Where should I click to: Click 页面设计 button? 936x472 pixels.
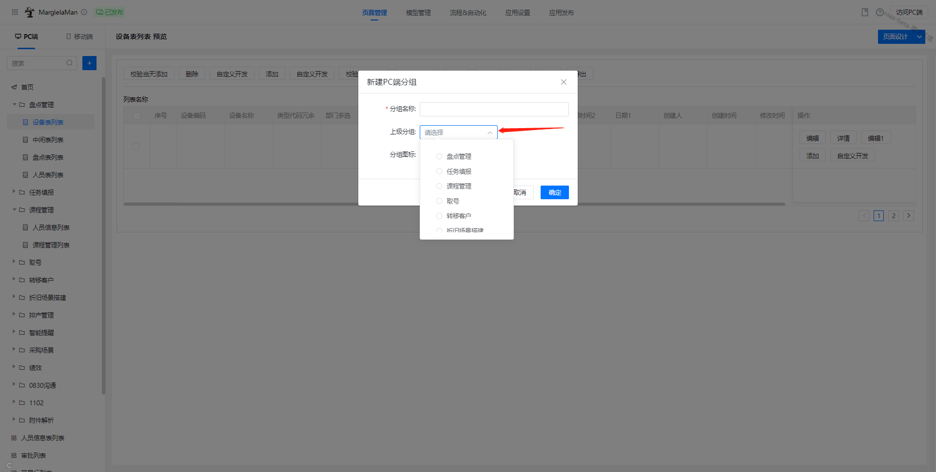[896, 37]
